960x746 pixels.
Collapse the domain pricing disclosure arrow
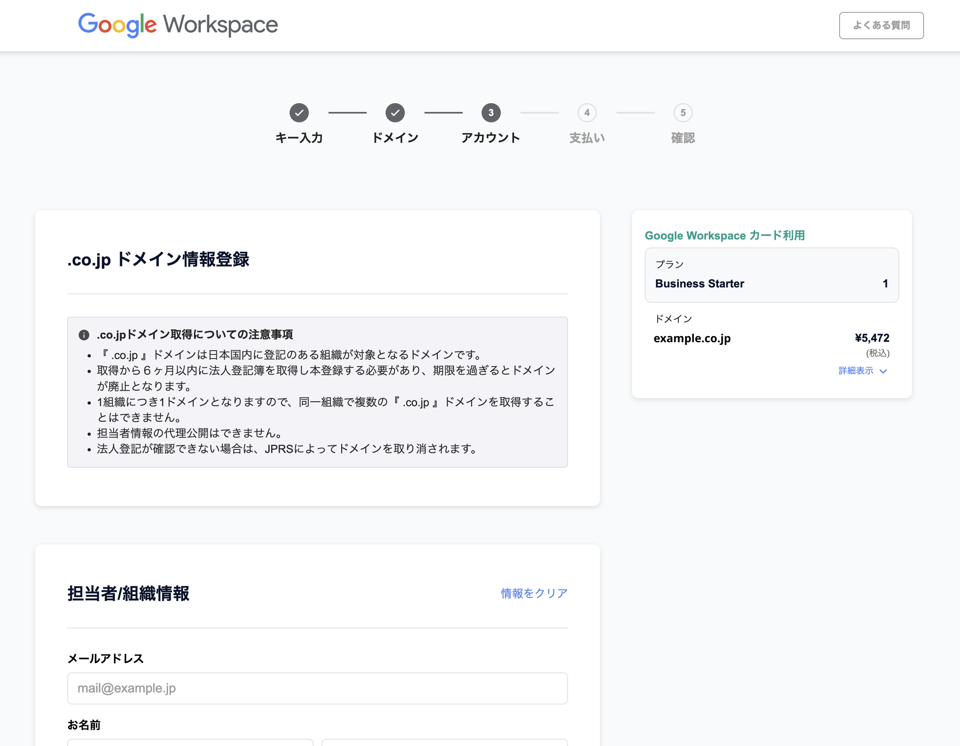coord(884,371)
